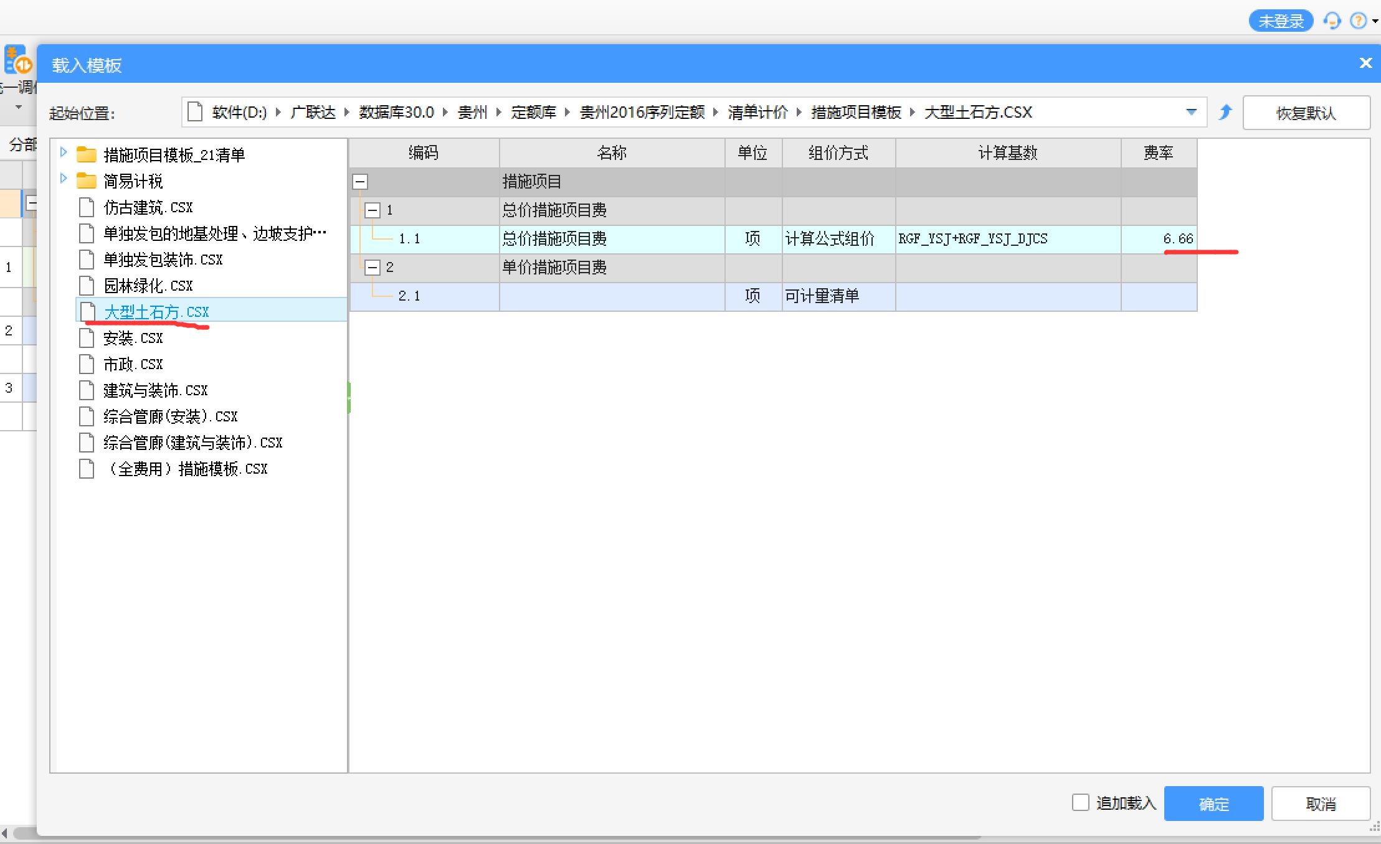Collapse the 措施项目 root row
Image resolution: width=1381 pixels, height=844 pixels.
360,182
